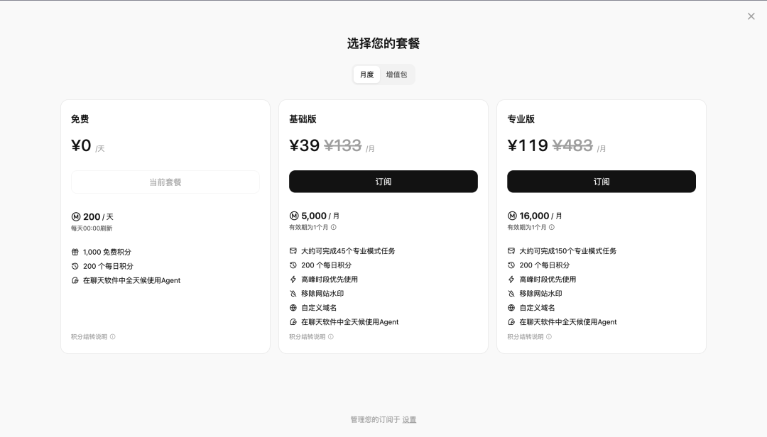The width and height of the screenshot is (767, 437).
Task: Click the 移除网站水印 icon in 基础版
Action: tap(293, 294)
